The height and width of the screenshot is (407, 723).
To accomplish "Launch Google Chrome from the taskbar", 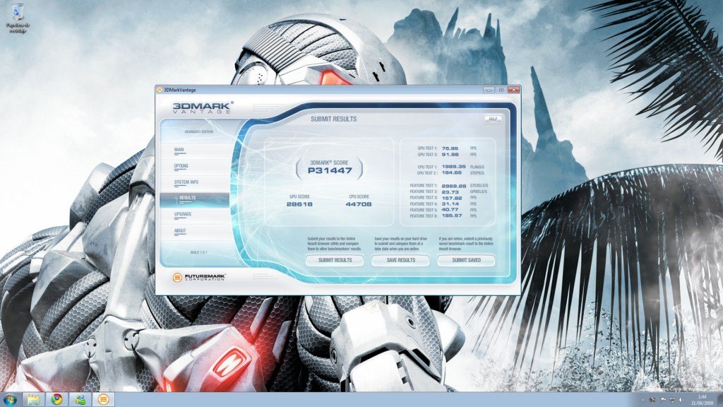I will pos(56,399).
